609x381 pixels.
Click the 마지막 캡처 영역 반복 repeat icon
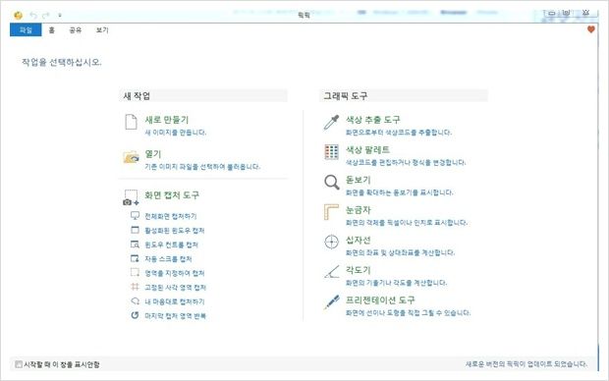[135, 315]
